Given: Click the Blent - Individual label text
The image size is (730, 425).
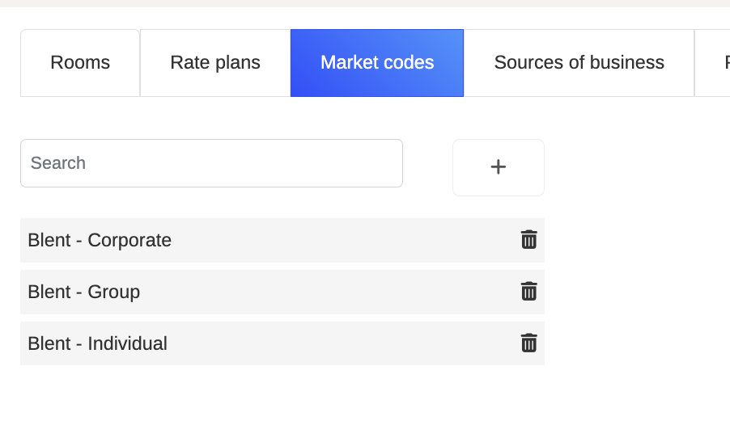Looking at the screenshot, I should pos(97,343).
